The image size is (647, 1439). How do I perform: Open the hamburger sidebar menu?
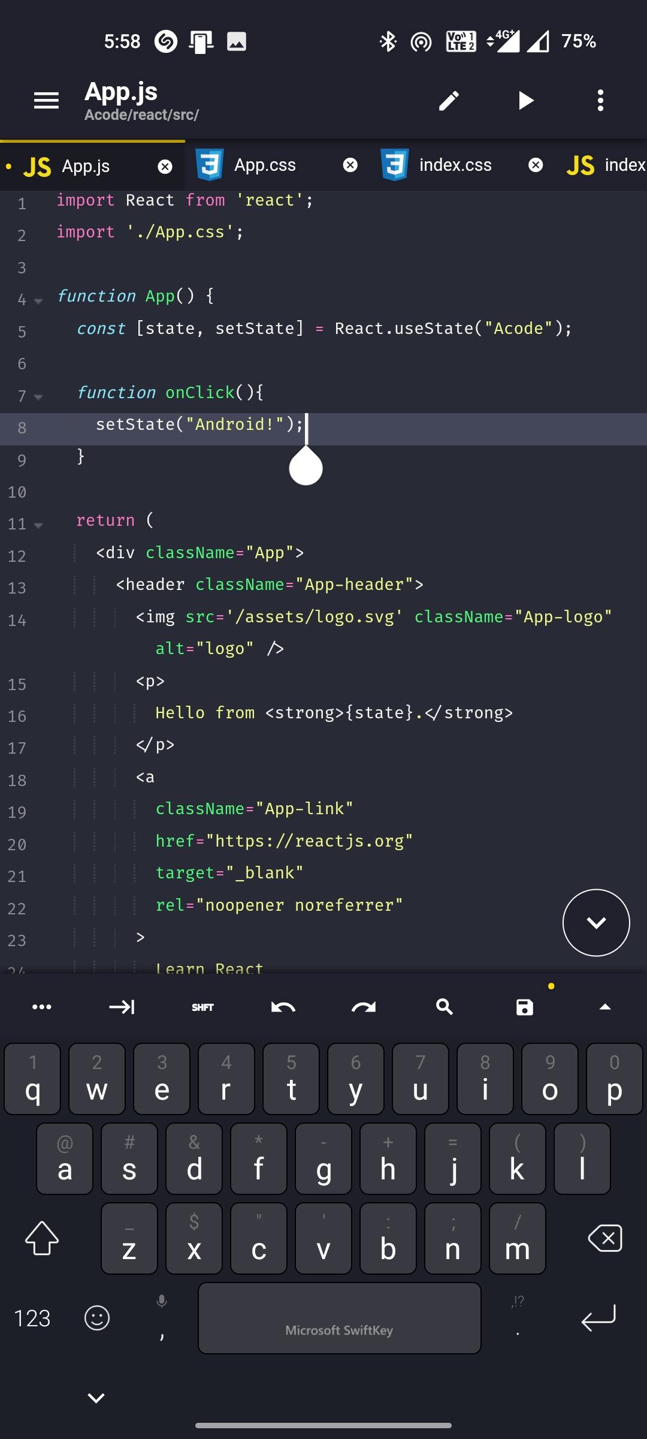point(46,101)
